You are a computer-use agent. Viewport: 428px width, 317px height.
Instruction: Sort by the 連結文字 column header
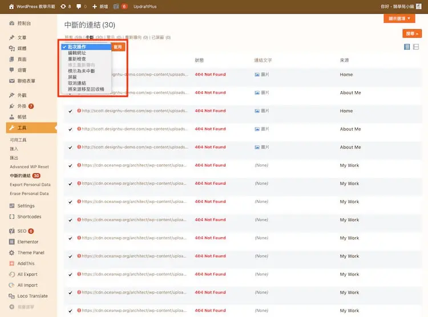click(x=263, y=60)
